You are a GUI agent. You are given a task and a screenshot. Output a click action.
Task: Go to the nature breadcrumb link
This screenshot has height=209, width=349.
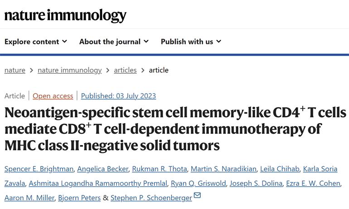click(15, 70)
